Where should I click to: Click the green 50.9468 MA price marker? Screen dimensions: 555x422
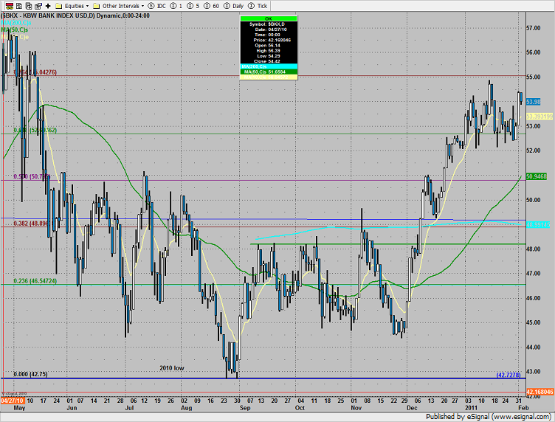click(537, 176)
